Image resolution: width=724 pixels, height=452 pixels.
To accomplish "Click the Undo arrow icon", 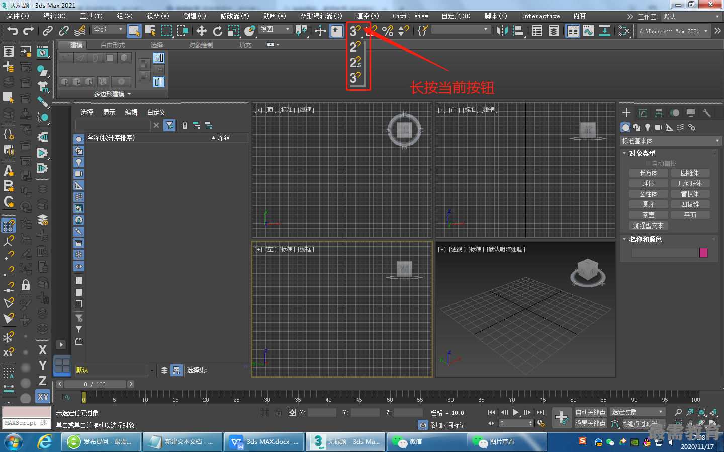I will tap(12, 31).
